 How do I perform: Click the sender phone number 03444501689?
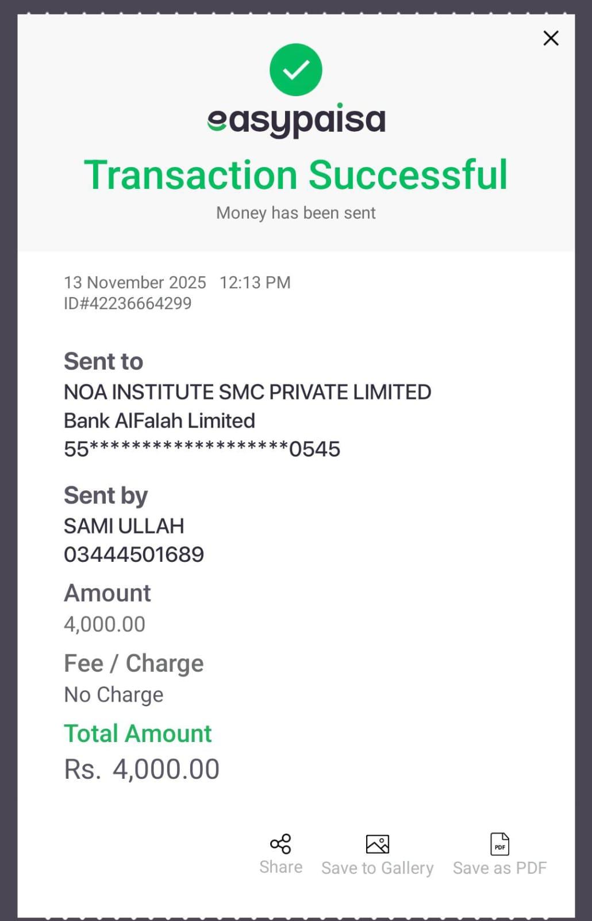[134, 554]
